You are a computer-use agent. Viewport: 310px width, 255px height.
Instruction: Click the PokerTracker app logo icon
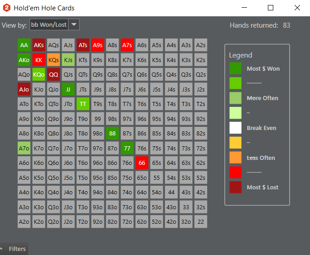6,8
